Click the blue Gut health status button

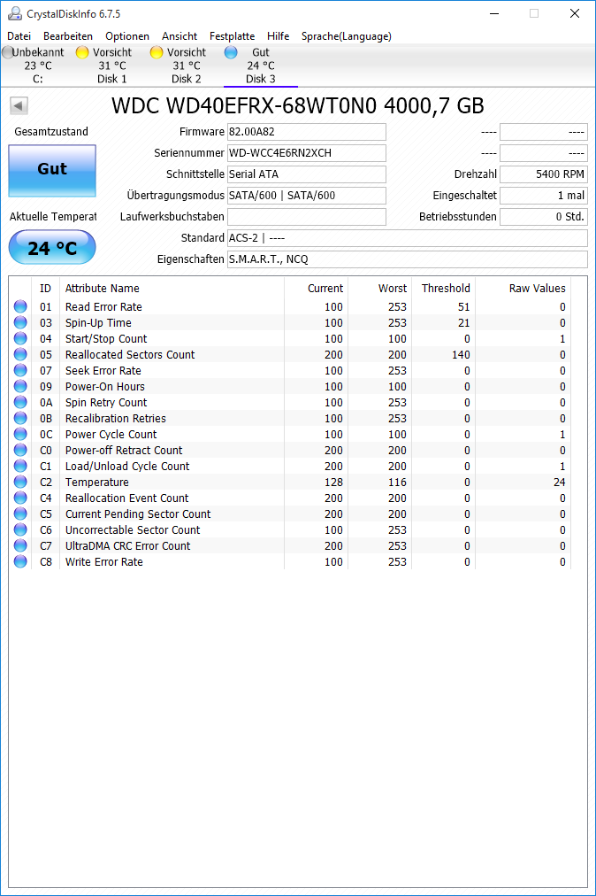(52, 170)
